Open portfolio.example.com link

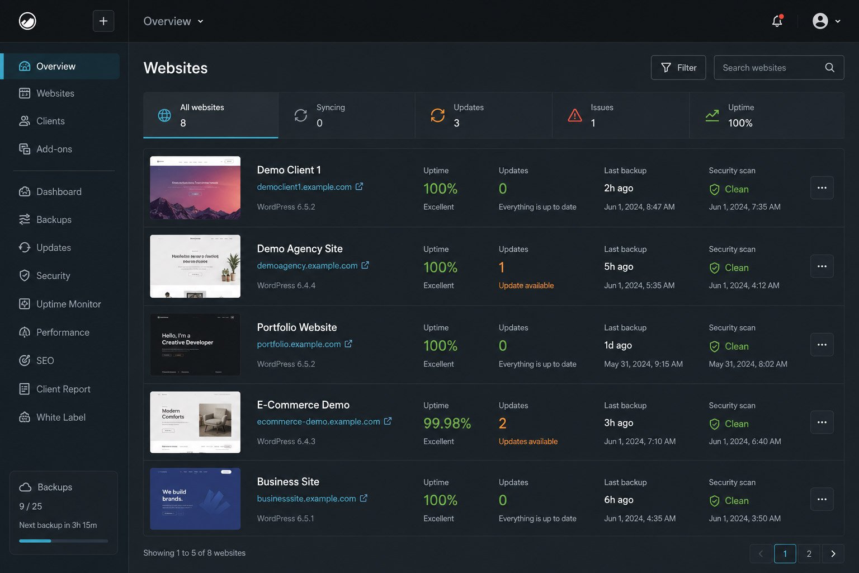pyautogui.click(x=299, y=344)
